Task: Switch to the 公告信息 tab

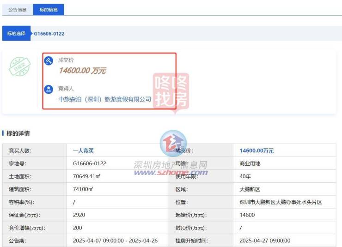Action: point(18,10)
